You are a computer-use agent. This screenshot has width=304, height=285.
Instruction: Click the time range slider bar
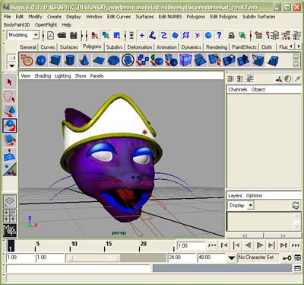[x=93, y=258]
